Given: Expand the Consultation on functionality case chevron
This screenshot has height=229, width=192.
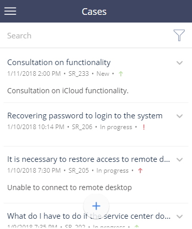Looking at the screenshot, I should pos(180,63).
